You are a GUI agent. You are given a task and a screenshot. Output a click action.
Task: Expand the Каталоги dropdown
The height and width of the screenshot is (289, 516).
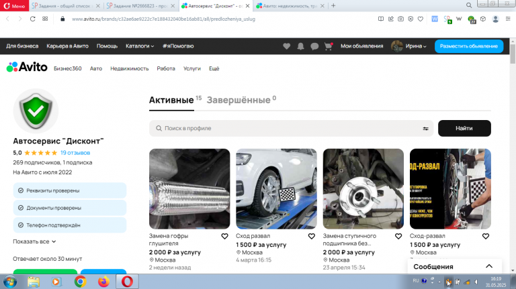(140, 46)
